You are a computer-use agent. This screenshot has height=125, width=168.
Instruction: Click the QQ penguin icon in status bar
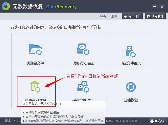coord(152,121)
